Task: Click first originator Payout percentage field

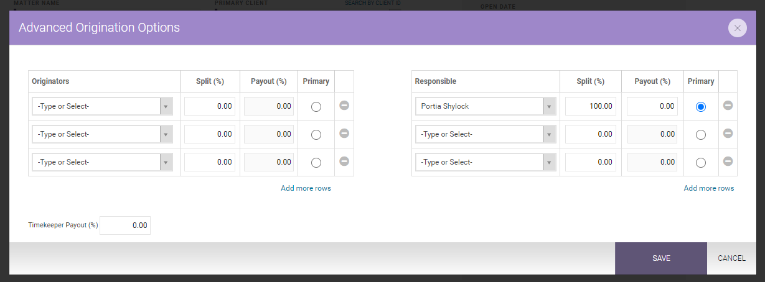Action: [x=269, y=106]
